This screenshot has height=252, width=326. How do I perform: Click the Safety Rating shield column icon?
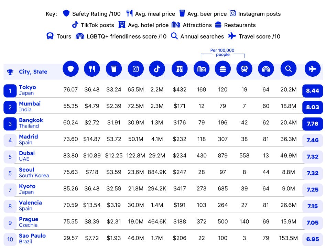[70, 69]
